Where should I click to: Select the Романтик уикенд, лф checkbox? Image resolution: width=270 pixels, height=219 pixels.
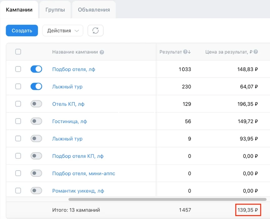point(18,191)
